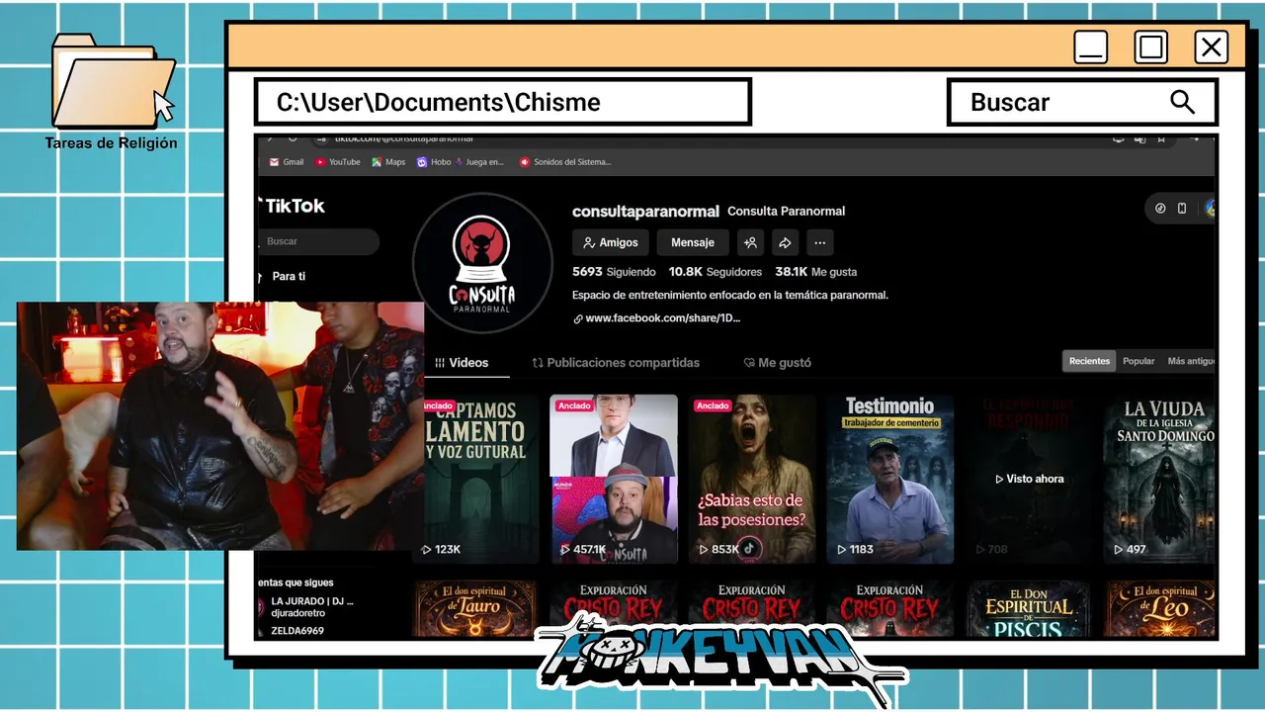Click the magnifier icon in outer Buscar box
Image resolution: width=1265 pixels, height=712 pixels.
click(x=1182, y=102)
